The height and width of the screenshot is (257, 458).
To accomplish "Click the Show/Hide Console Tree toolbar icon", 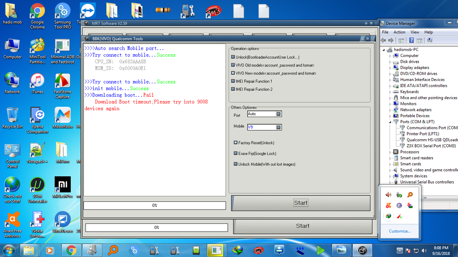I will click(401, 40).
